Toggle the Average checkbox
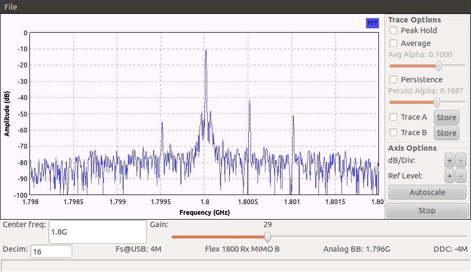 coord(393,43)
